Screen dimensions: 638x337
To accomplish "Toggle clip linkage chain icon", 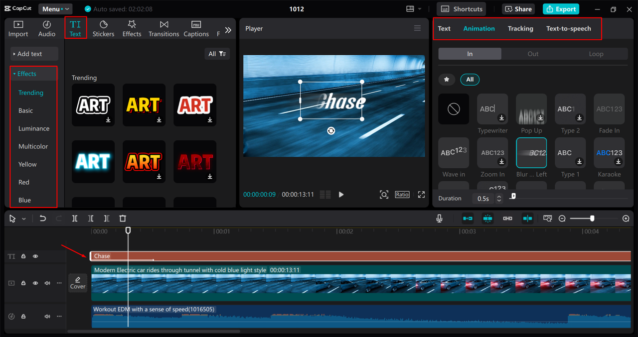I will coord(507,219).
